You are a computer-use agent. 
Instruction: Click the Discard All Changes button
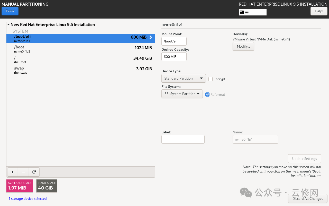(x=308, y=199)
